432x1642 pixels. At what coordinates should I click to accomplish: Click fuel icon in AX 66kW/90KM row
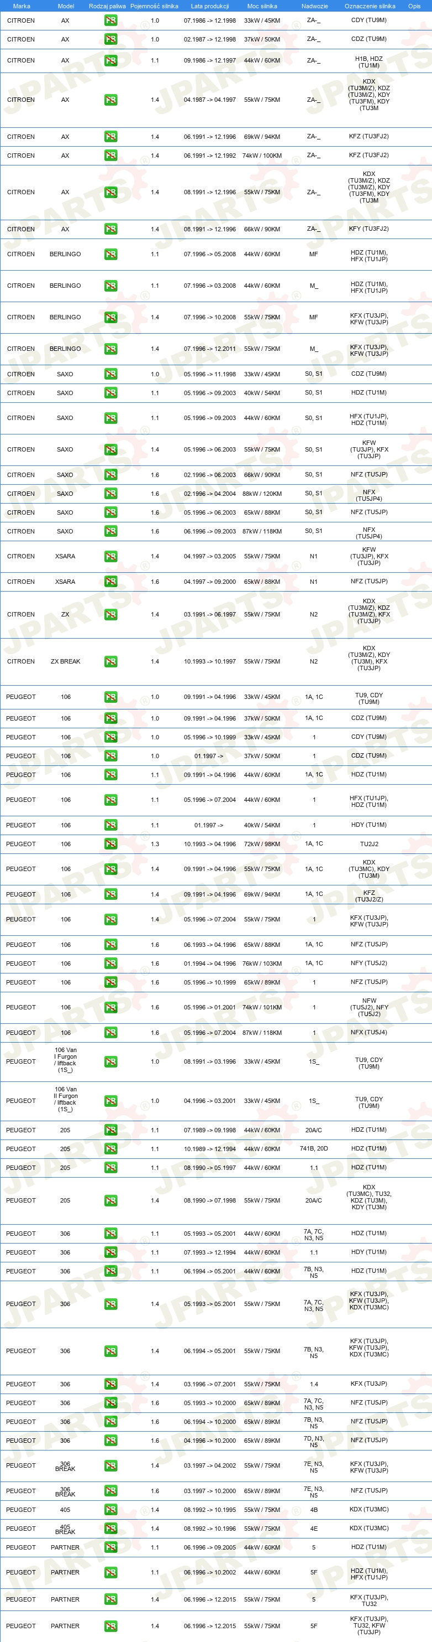110,229
